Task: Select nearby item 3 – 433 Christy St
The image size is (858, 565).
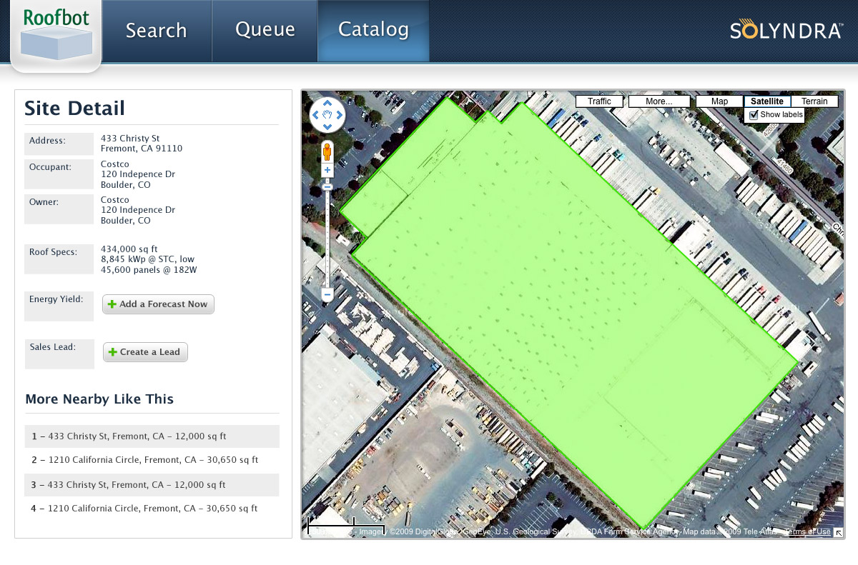Action: (x=152, y=484)
